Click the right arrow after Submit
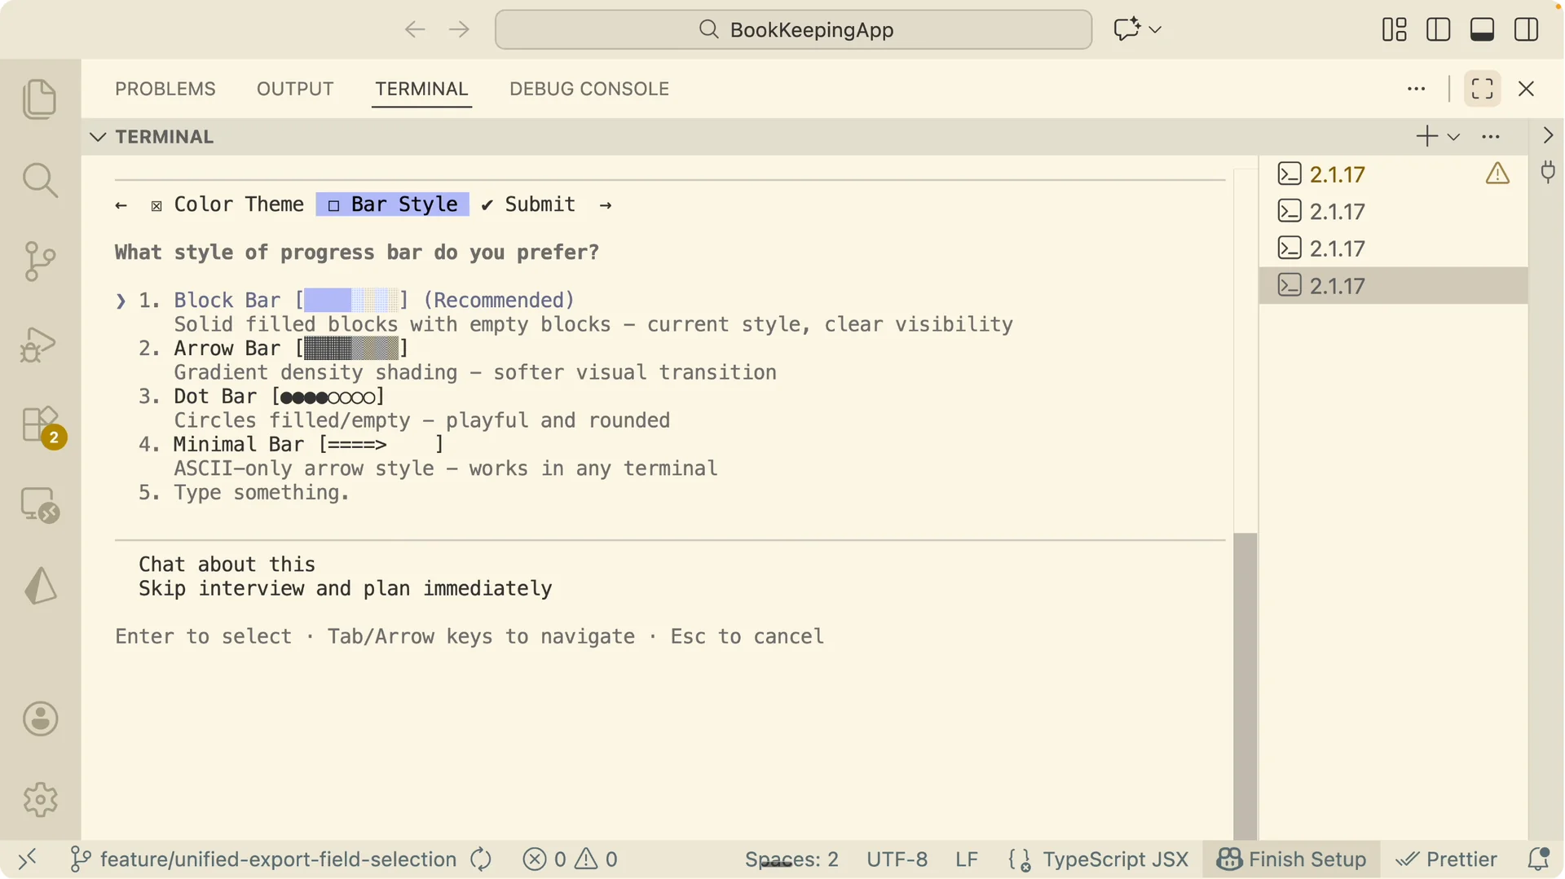This screenshot has width=1565, height=879. 605,205
